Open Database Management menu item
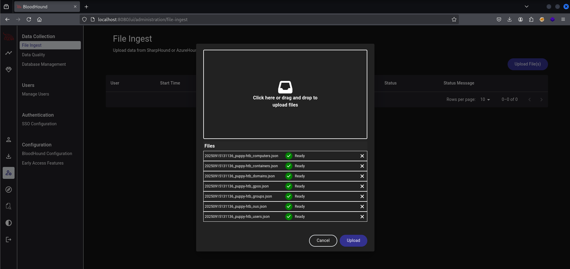This screenshot has height=269, width=570. pyautogui.click(x=44, y=64)
